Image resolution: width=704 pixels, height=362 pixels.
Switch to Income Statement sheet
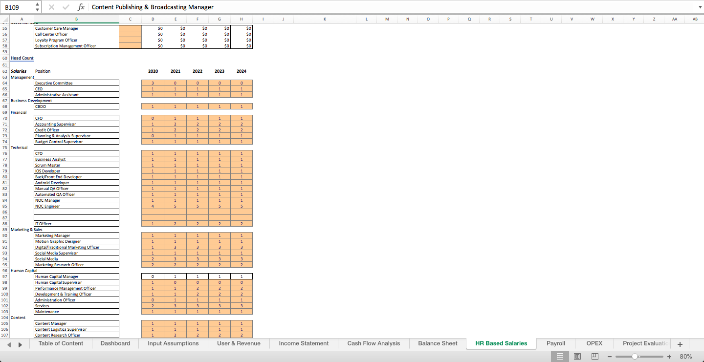tap(304, 343)
